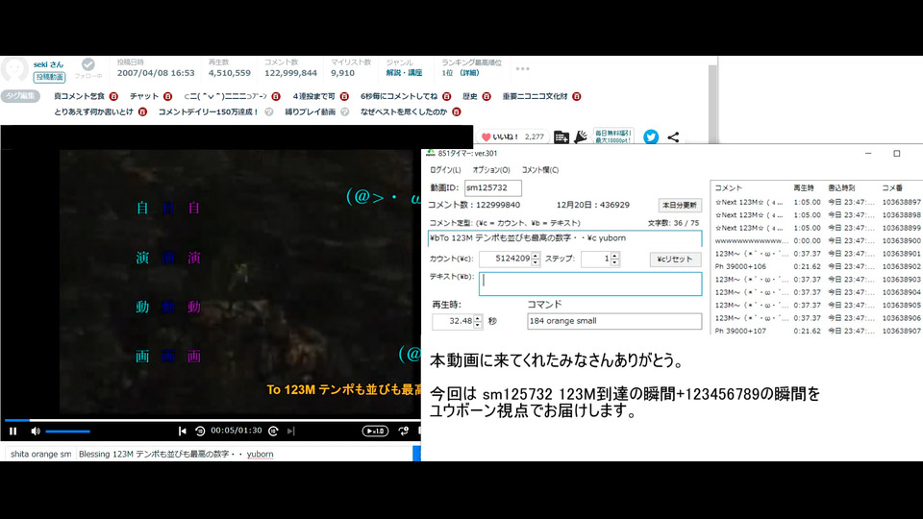Click the 動画ID field sm125732
Viewport: 923px width, 519px height.
492,187
